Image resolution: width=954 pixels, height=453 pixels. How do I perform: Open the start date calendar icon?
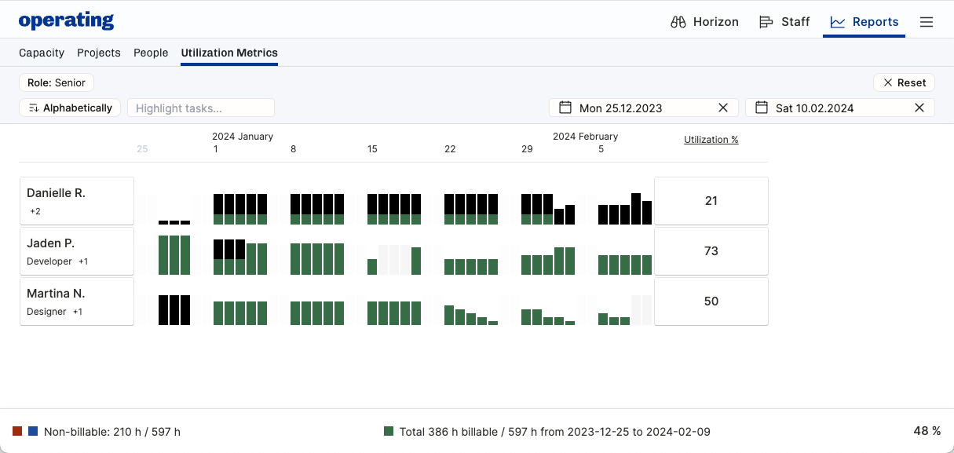[x=565, y=108]
